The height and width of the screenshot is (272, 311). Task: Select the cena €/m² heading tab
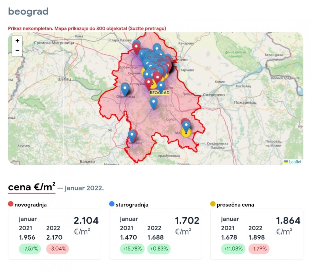coord(32,187)
